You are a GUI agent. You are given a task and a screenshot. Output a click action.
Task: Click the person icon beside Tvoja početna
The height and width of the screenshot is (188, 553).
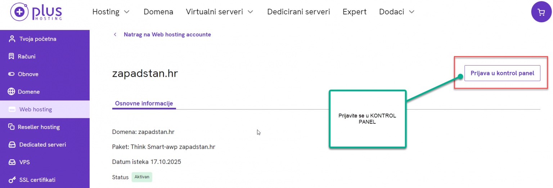tap(12, 39)
